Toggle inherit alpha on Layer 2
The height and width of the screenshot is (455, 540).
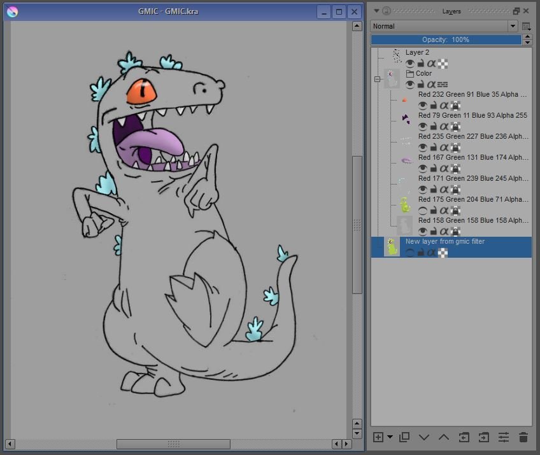[431, 64]
